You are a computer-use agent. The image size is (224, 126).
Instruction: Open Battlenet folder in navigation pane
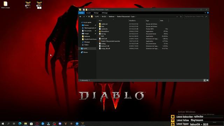coord(87,36)
